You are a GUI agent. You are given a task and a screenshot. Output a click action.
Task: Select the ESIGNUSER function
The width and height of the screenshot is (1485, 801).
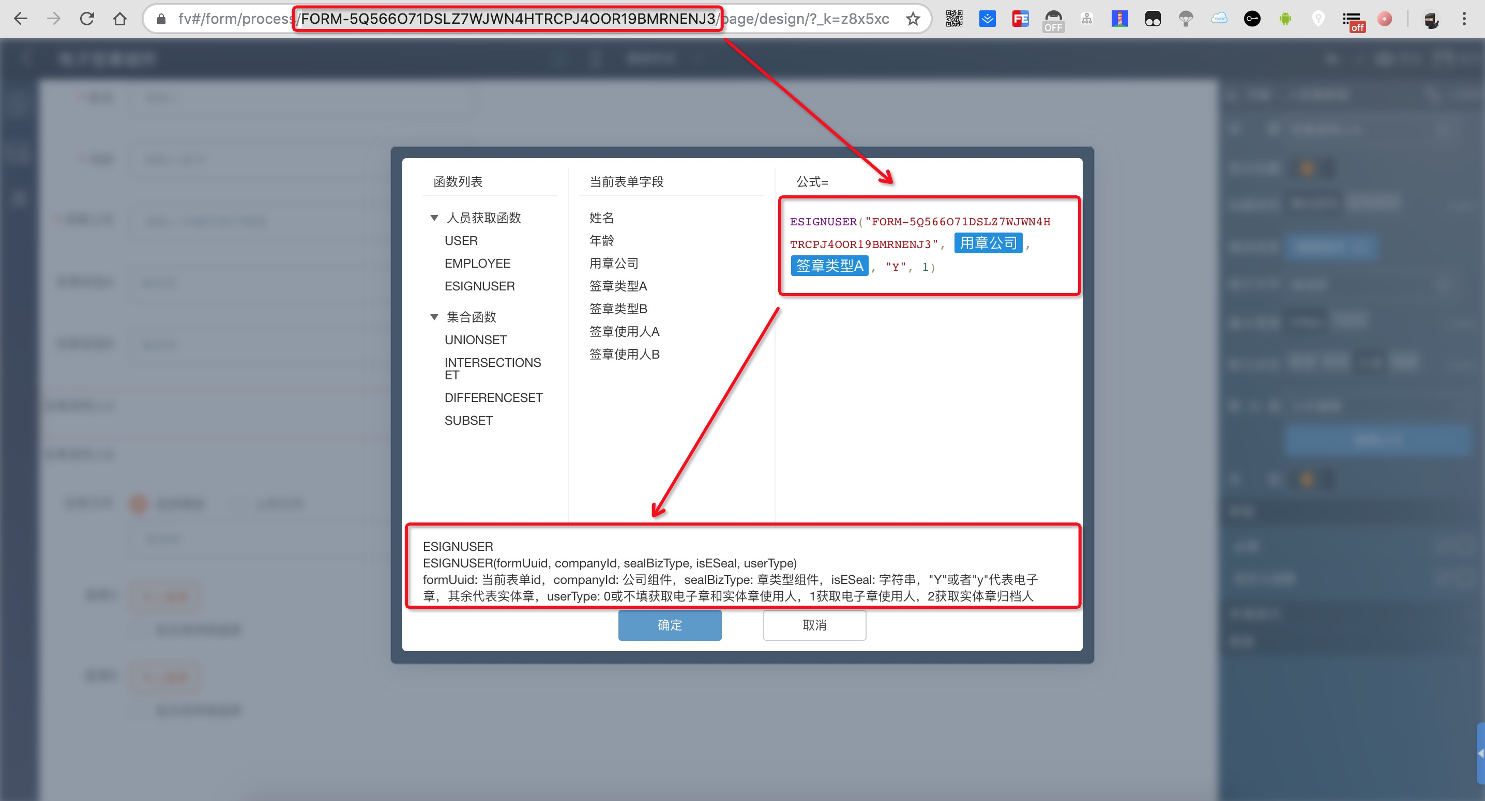[479, 286]
